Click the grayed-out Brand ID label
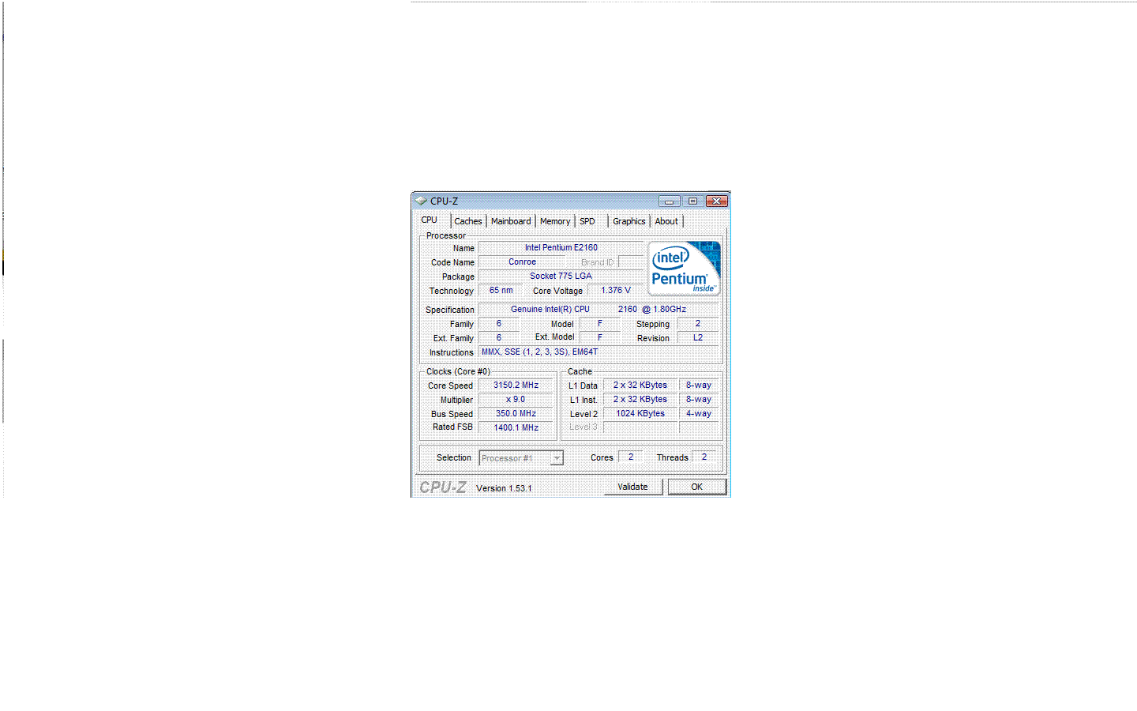 point(597,262)
